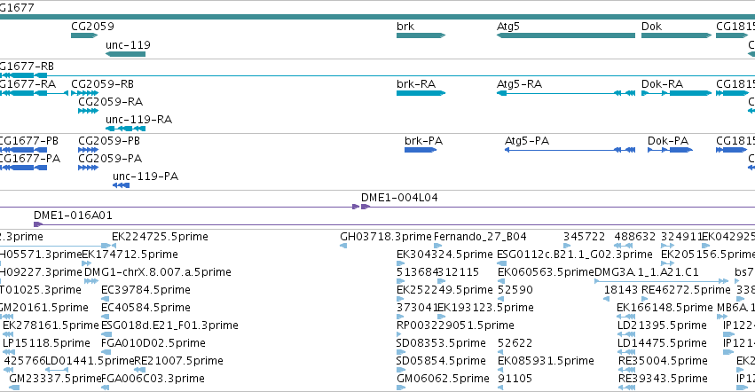
Task: Click the brk-PA protein bar
Action: coord(421,150)
